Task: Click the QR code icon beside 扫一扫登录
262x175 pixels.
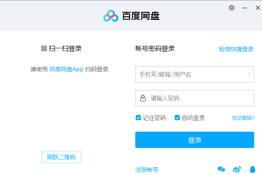Action: (x=44, y=49)
